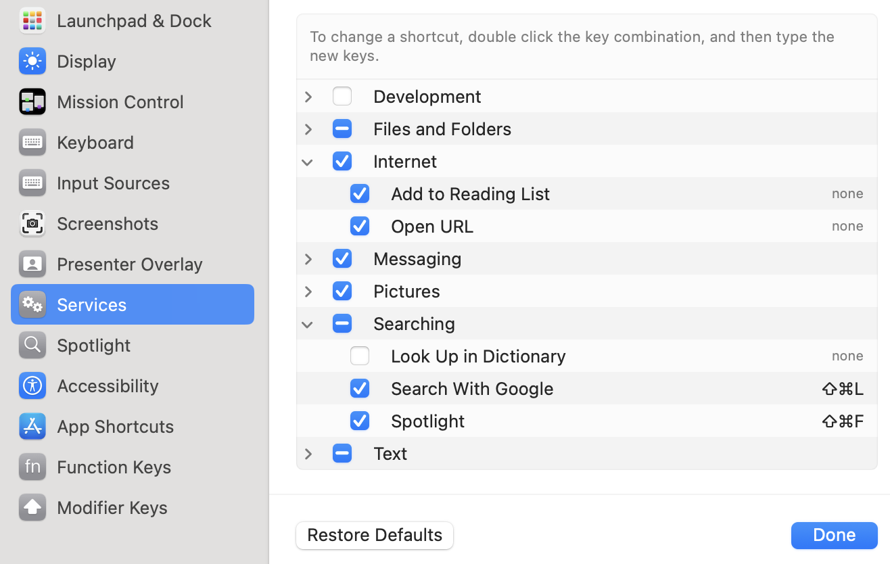Toggle the Messaging group checkbox
The height and width of the screenshot is (564, 890).
click(342, 258)
